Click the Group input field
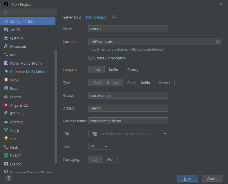228x184 pixels. point(128,95)
